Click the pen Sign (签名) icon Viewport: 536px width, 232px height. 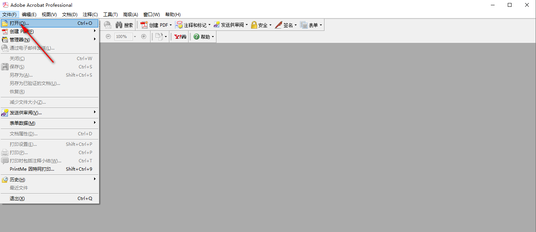coord(279,25)
